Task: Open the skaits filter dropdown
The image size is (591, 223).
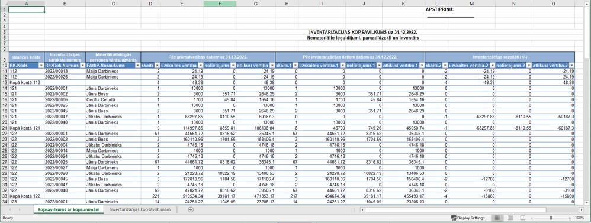Action: click(x=156, y=66)
